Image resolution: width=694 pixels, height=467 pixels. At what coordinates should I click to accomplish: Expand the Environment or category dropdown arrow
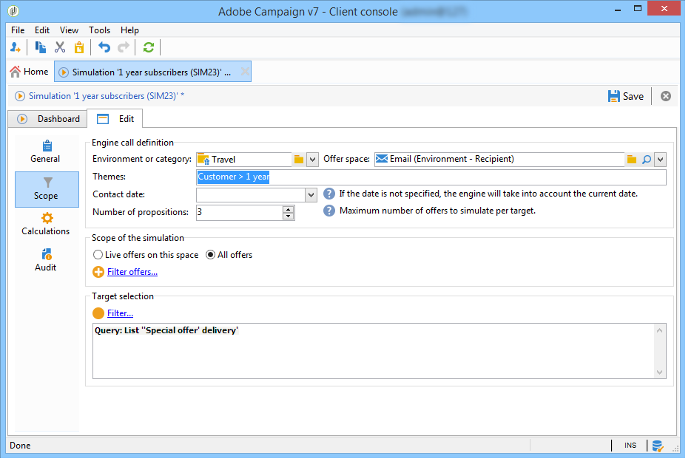coord(312,160)
